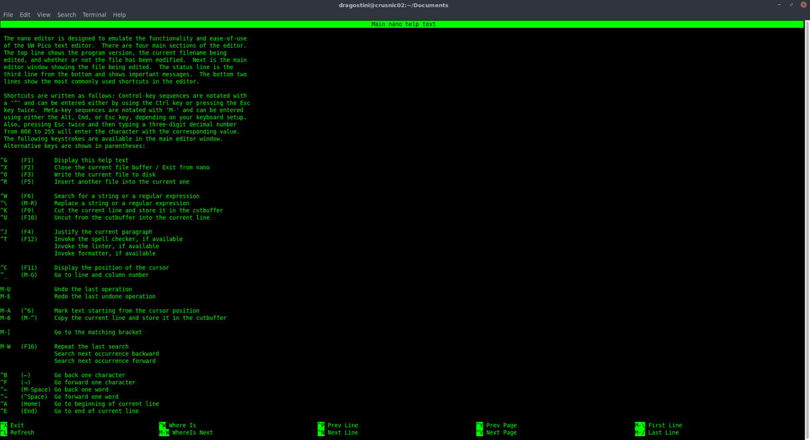Click 'Search next occurrence forward' line
Viewport: 810px width, 440px height.
pos(105,361)
